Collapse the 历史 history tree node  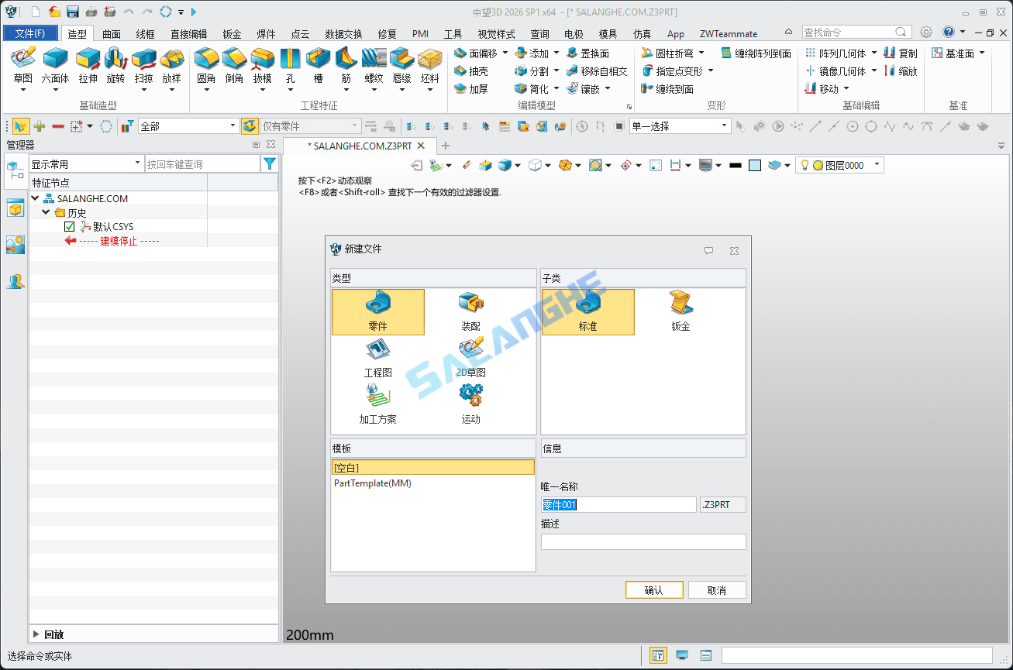47,212
